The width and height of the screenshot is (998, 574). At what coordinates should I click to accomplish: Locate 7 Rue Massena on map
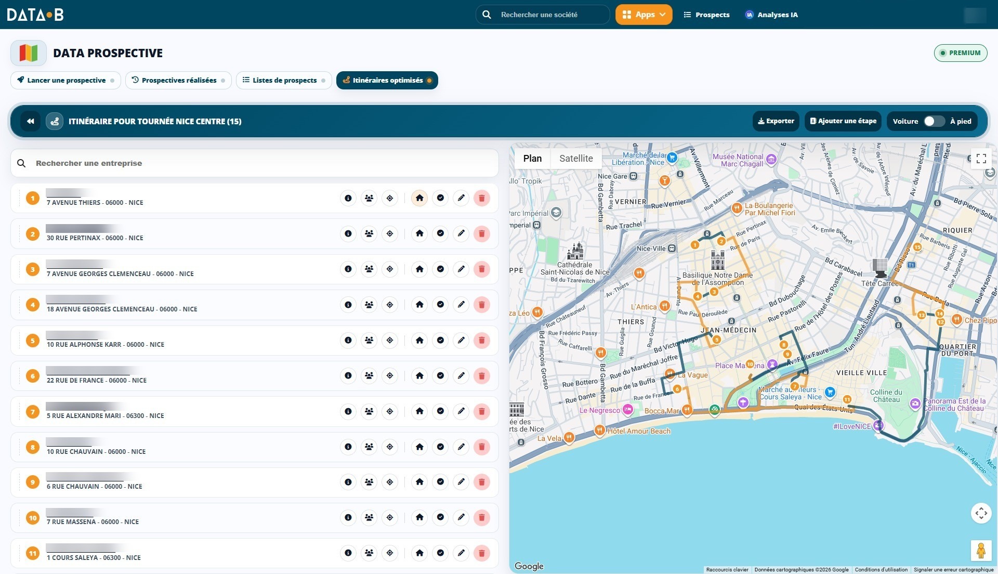pos(390,517)
